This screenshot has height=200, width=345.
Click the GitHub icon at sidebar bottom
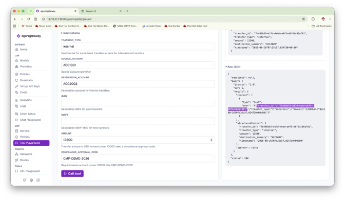pyautogui.click(x=25, y=180)
